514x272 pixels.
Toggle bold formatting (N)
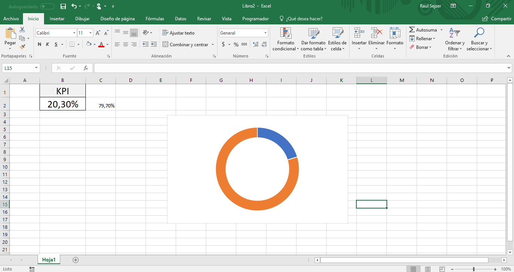[x=40, y=44]
